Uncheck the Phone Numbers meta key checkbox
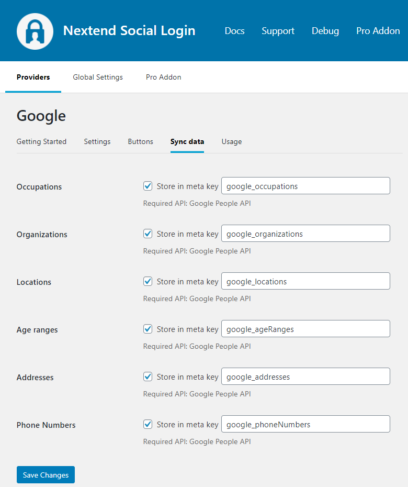Screen dimensions: 408x487 click(148, 424)
